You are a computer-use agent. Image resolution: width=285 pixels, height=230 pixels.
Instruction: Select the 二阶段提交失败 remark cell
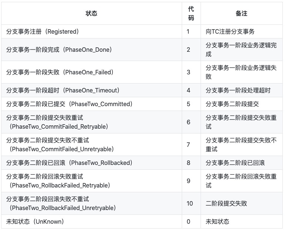click(242, 203)
